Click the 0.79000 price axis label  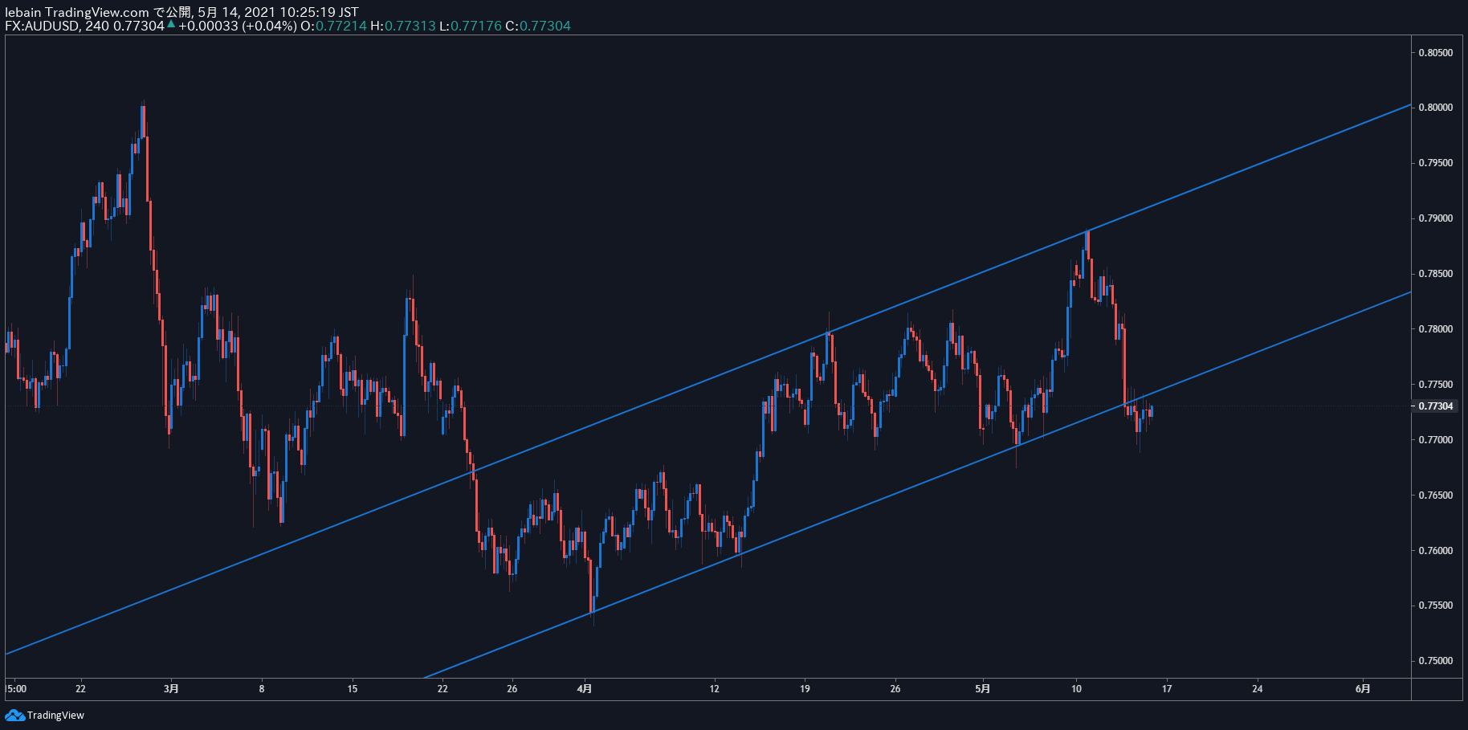[x=1435, y=218]
